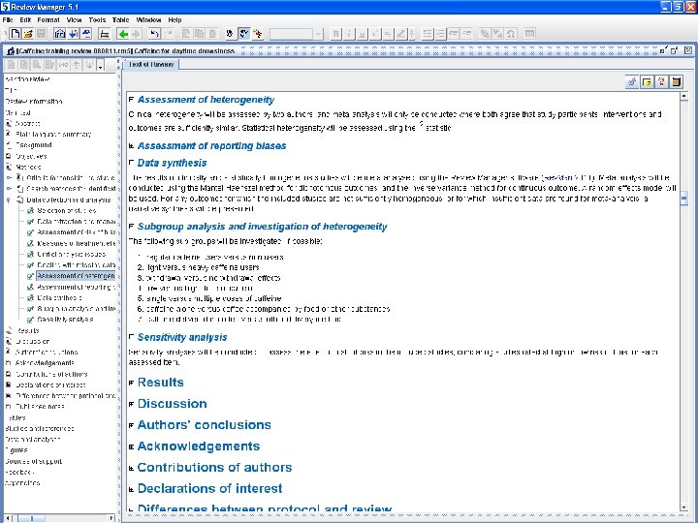Viewport: 698px width, 523px height.
Task: Open the paragraph style combo box
Action: (296, 34)
